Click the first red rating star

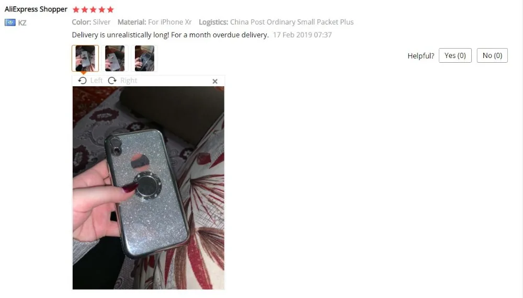[x=76, y=9]
